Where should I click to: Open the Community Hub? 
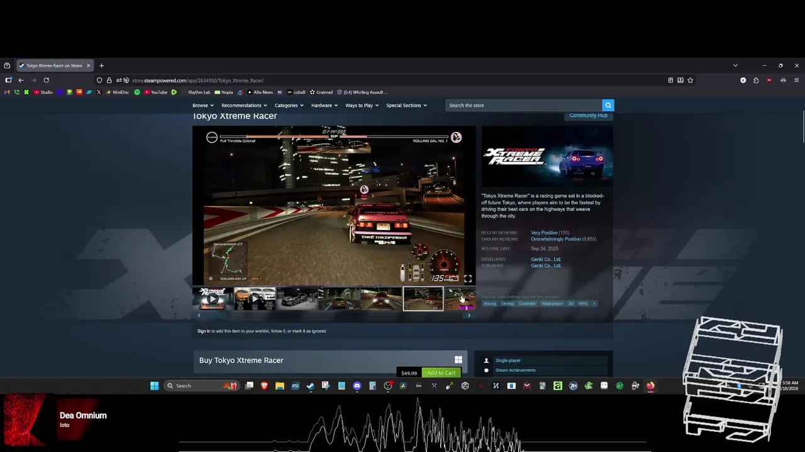pyautogui.click(x=589, y=116)
